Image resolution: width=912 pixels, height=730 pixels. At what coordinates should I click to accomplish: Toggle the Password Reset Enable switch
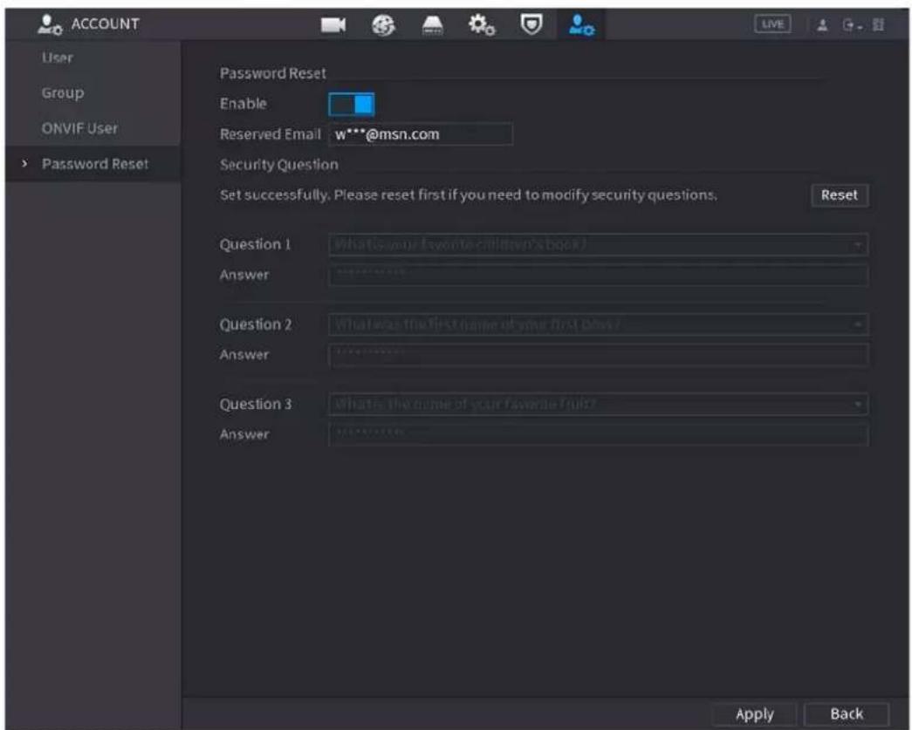(x=352, y=105)
